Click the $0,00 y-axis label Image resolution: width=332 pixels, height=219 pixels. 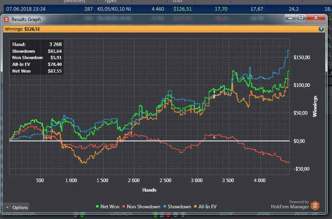tap(299, 141)
